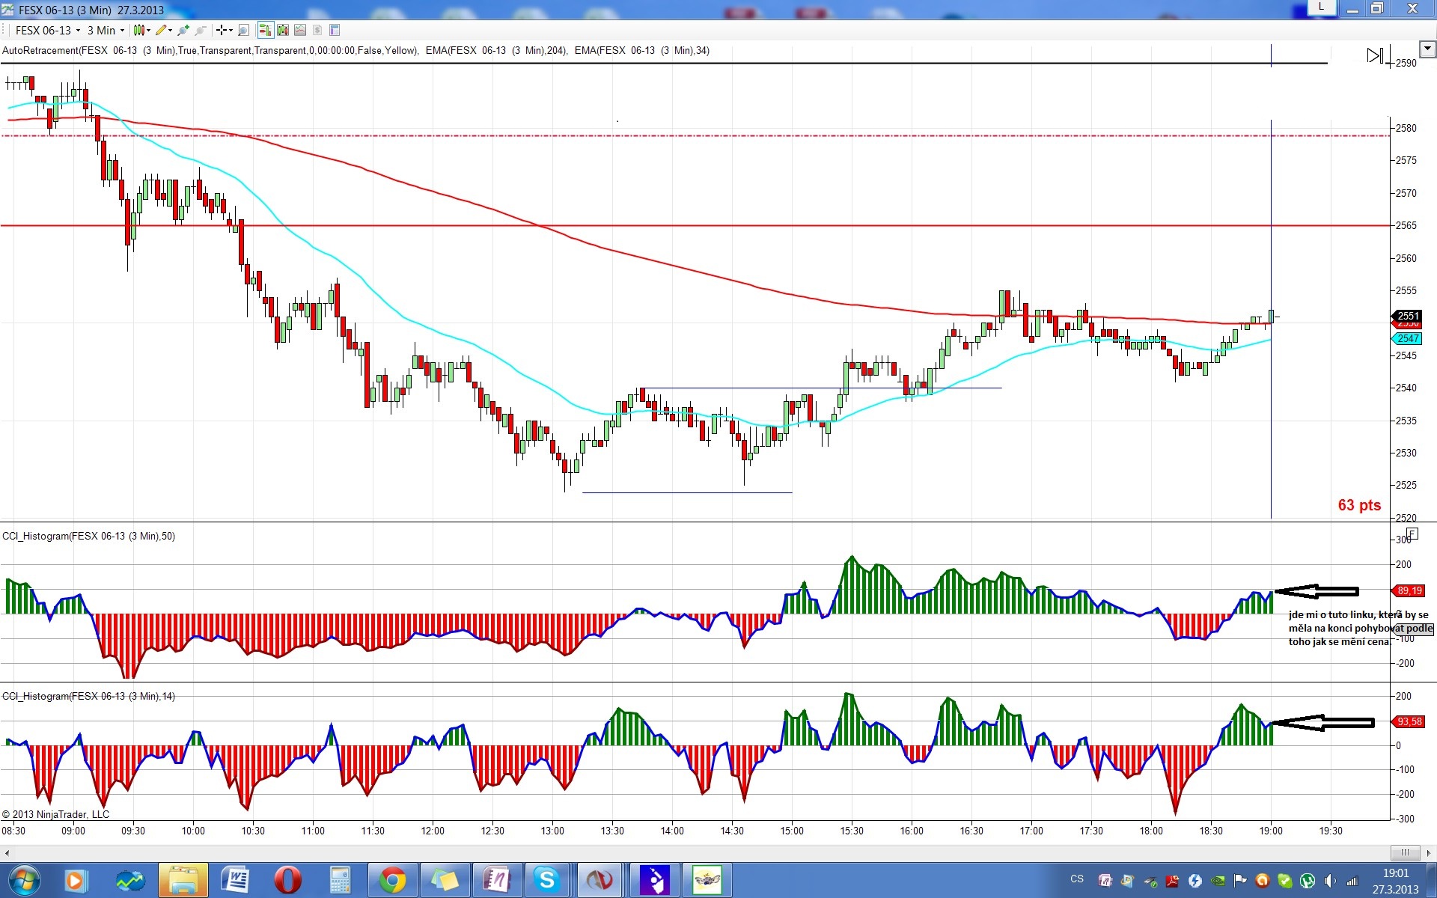Open the Indicators chart icon
This screenshot has height=898, width=1437.
(x=300, y=31)
